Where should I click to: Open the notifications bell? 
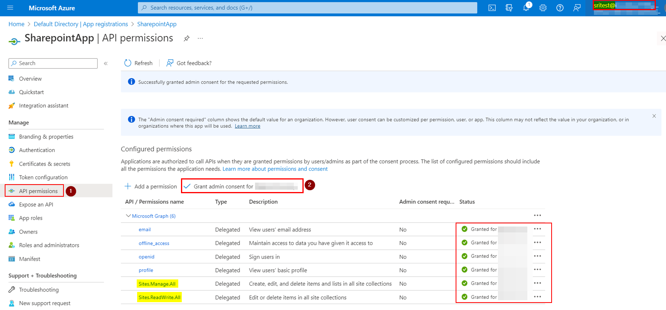526,8
